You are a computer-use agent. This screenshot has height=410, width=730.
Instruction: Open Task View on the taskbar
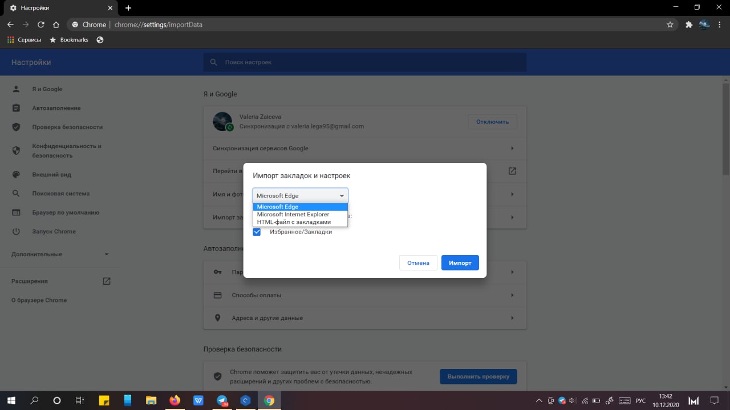point(80,400)
